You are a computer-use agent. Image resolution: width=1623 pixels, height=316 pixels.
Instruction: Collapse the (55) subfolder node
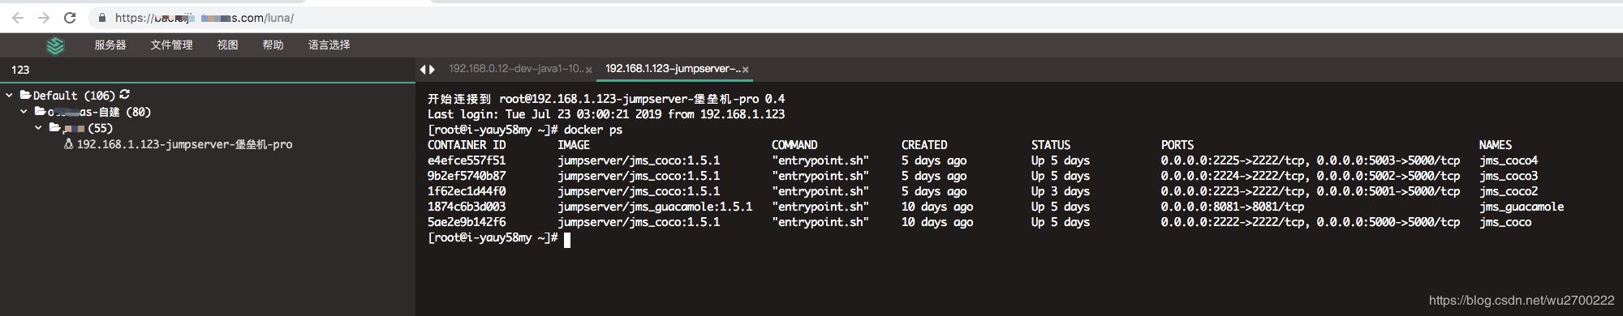pos(38,128)
